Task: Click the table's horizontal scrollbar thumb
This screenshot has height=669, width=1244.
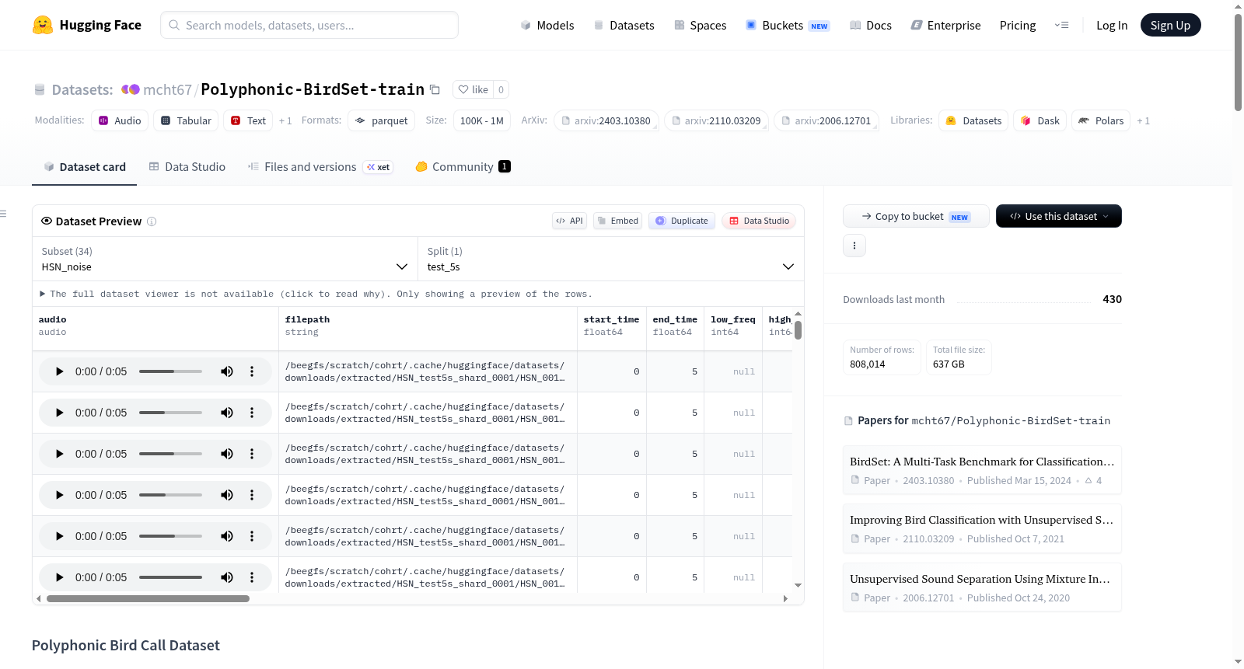Action: (x=148, y=599)
